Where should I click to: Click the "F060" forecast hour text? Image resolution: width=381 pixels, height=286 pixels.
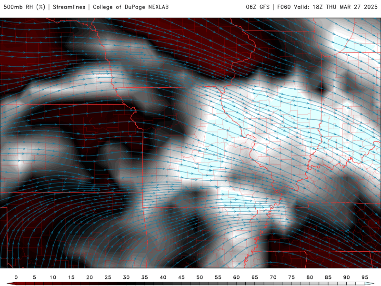[x=284, y=7]
